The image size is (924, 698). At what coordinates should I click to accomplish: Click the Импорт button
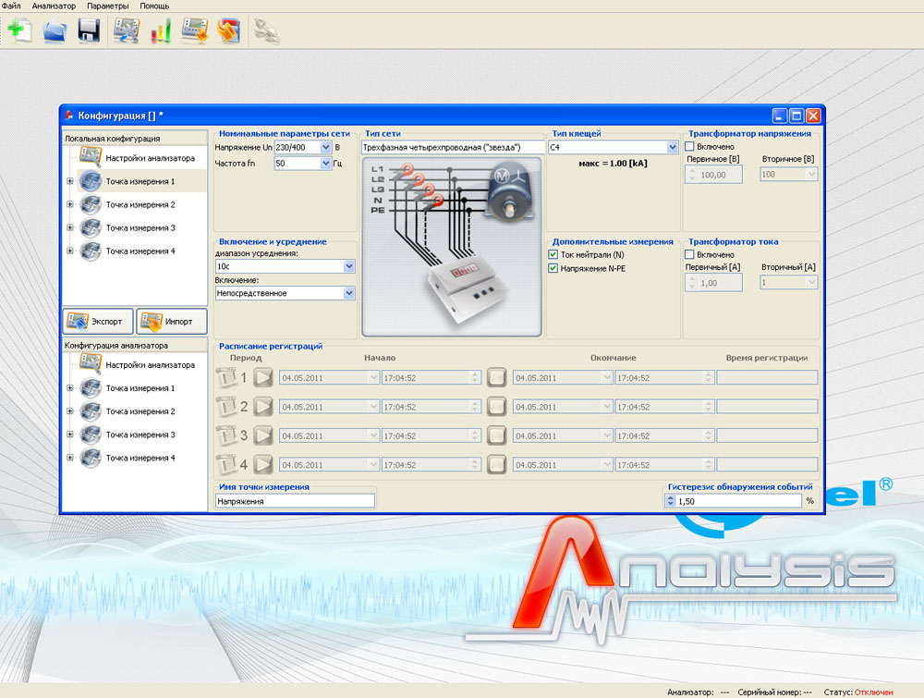click(x=172, y=322)
